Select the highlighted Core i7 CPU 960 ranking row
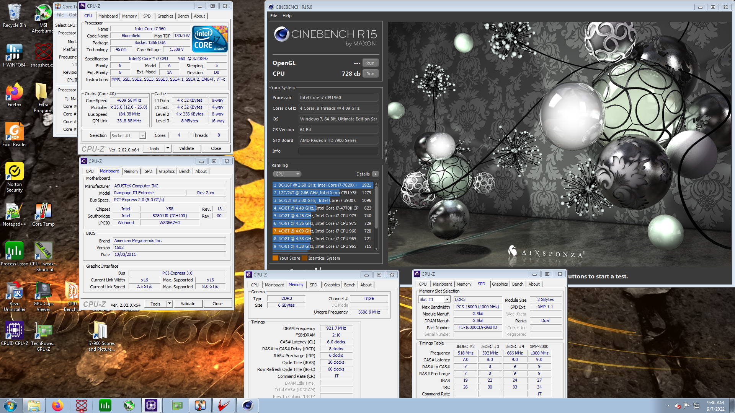735x413 pixels. (322, 231)
